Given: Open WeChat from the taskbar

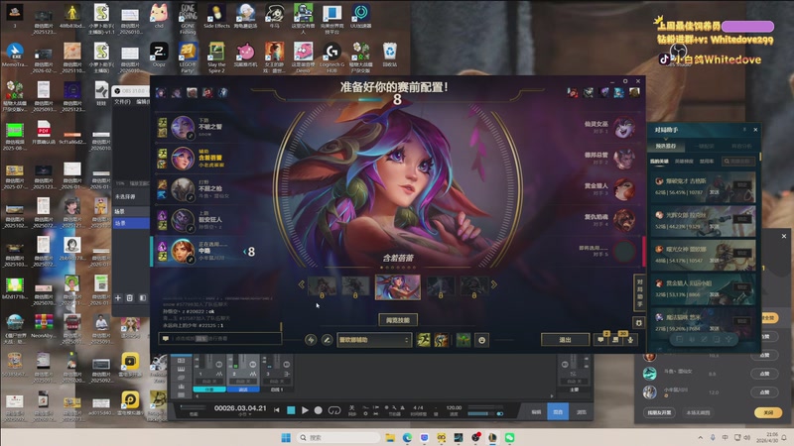Looking at the screenshot, I should pos(509,437).
